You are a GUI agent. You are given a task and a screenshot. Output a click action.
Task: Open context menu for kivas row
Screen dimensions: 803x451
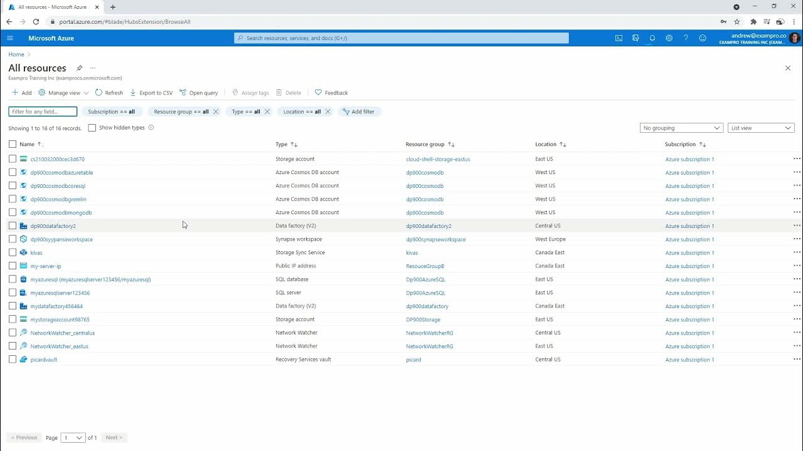coord(797,252)
